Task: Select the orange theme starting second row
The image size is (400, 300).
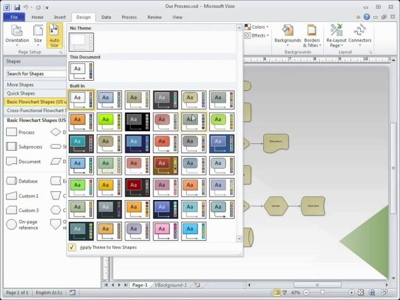Action: tap(81, 122)
